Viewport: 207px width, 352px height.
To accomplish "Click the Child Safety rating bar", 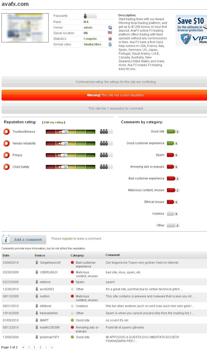I will tap(71, 167).
